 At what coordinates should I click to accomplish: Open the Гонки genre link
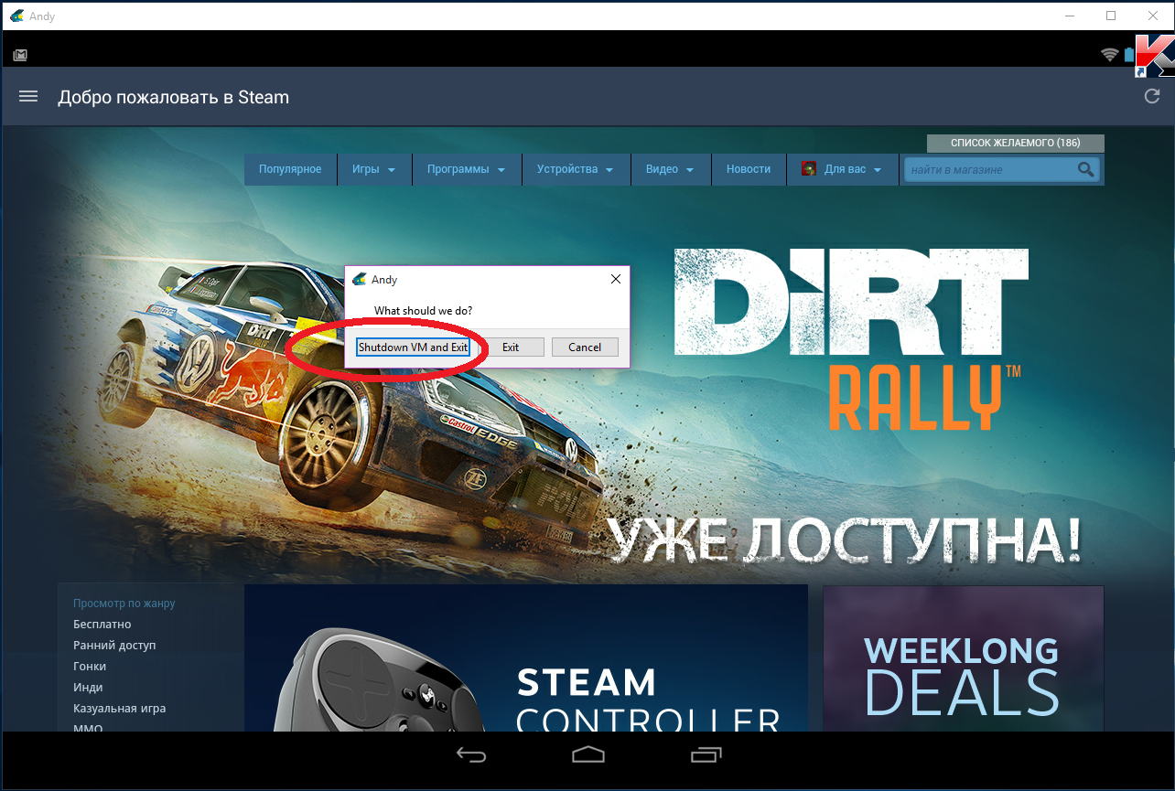click(x=90, y=667)
